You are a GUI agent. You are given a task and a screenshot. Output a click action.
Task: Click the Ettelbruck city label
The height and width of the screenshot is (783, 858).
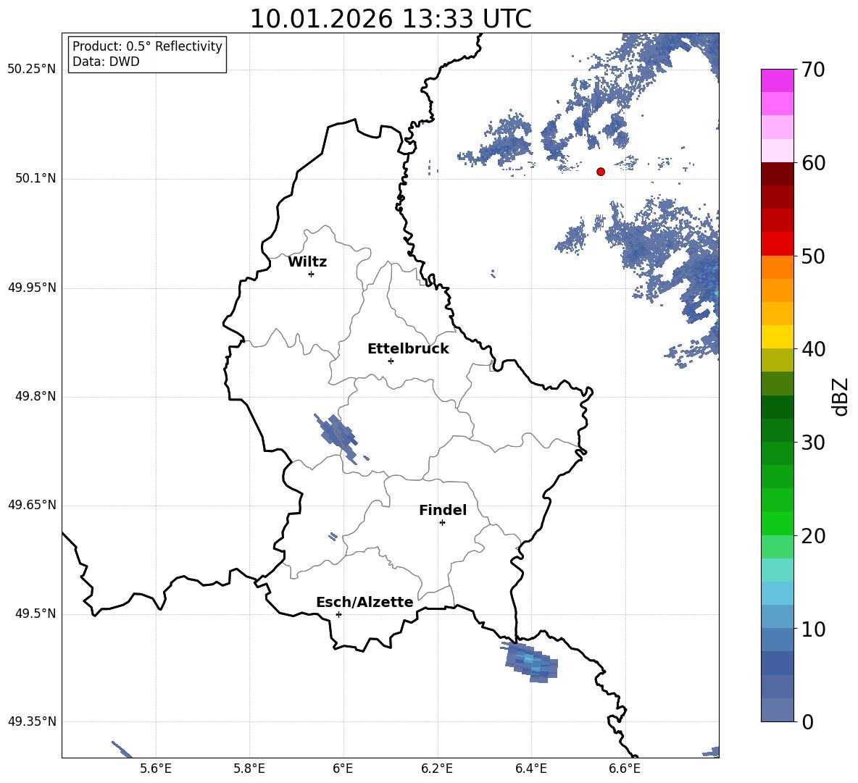(x=408, y=349)
